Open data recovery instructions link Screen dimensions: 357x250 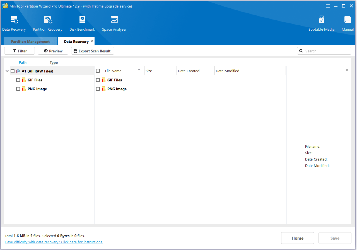coord(54,242)
